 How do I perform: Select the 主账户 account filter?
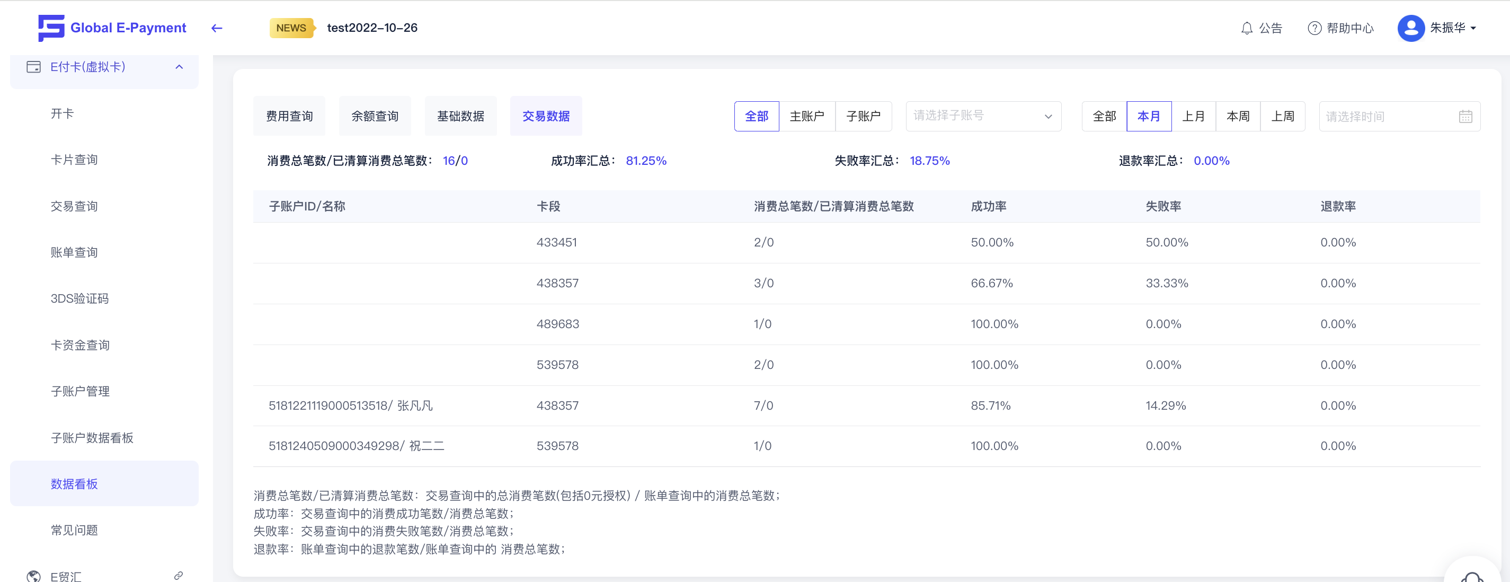(806, 116)
